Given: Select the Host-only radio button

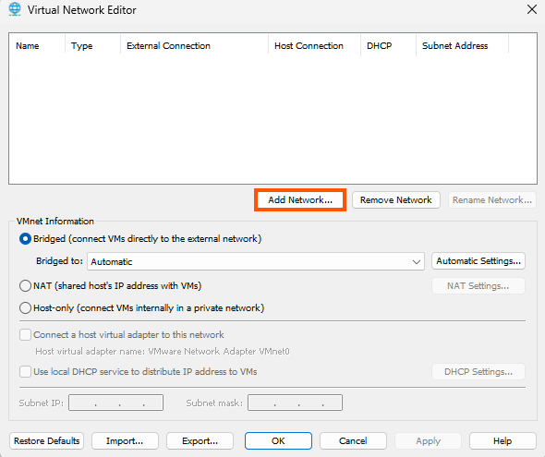Looking at the screenshot, I should tap(25, 308).
